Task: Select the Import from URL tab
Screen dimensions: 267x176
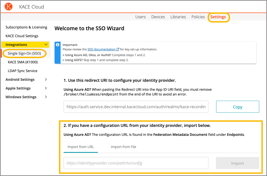Action: (x=81, y=147)
